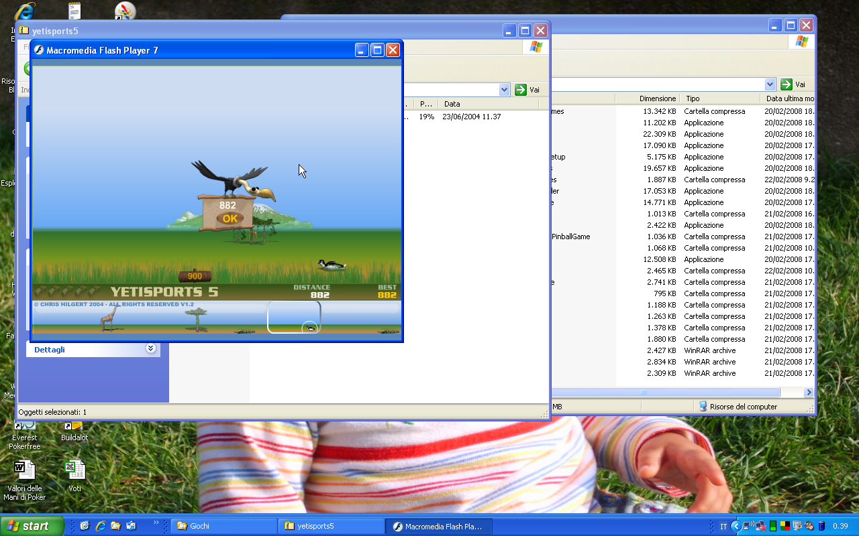Viewport: 859px width, 536px height.
Task: Select Everest Pokerfree desktop shortcut
Action: tap(25, 434)
